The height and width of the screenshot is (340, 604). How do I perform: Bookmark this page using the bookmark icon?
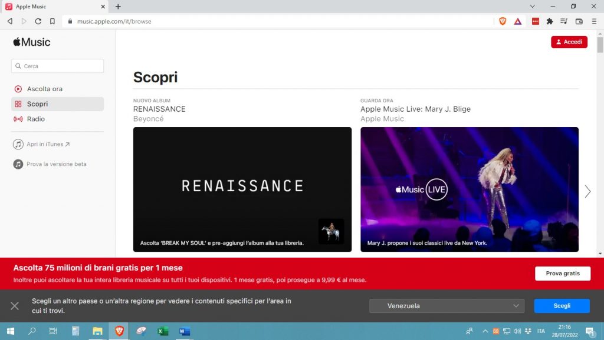(x=52, y=21)
